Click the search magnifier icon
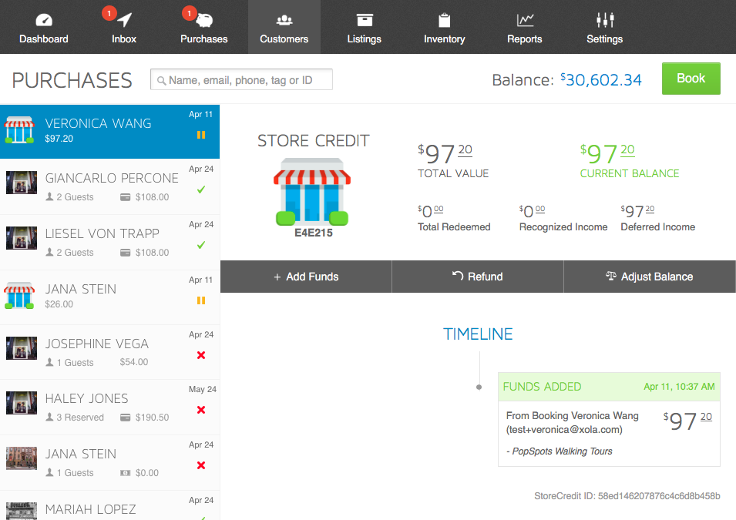 (x=162, y=81)
